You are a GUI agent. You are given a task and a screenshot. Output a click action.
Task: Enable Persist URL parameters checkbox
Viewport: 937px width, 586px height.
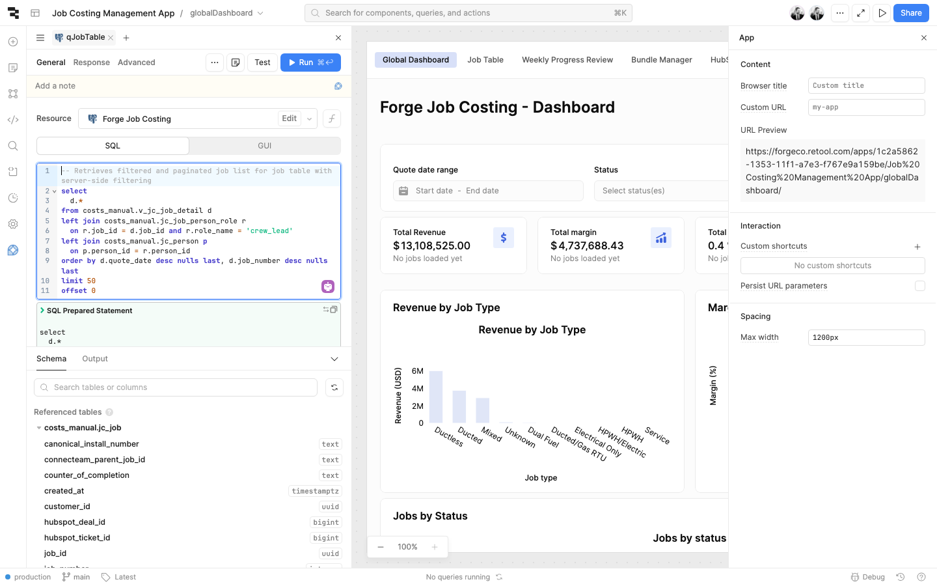point(919,286)
